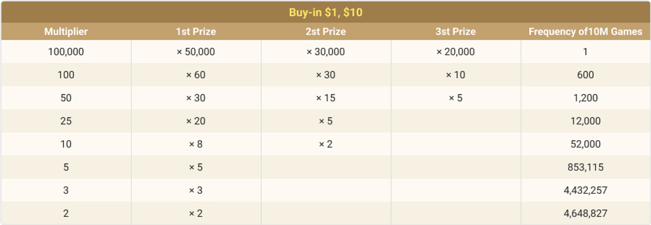Screen dimensions: 651x225
Task: Click the frequency value 4,432,257
Action: 585,191
